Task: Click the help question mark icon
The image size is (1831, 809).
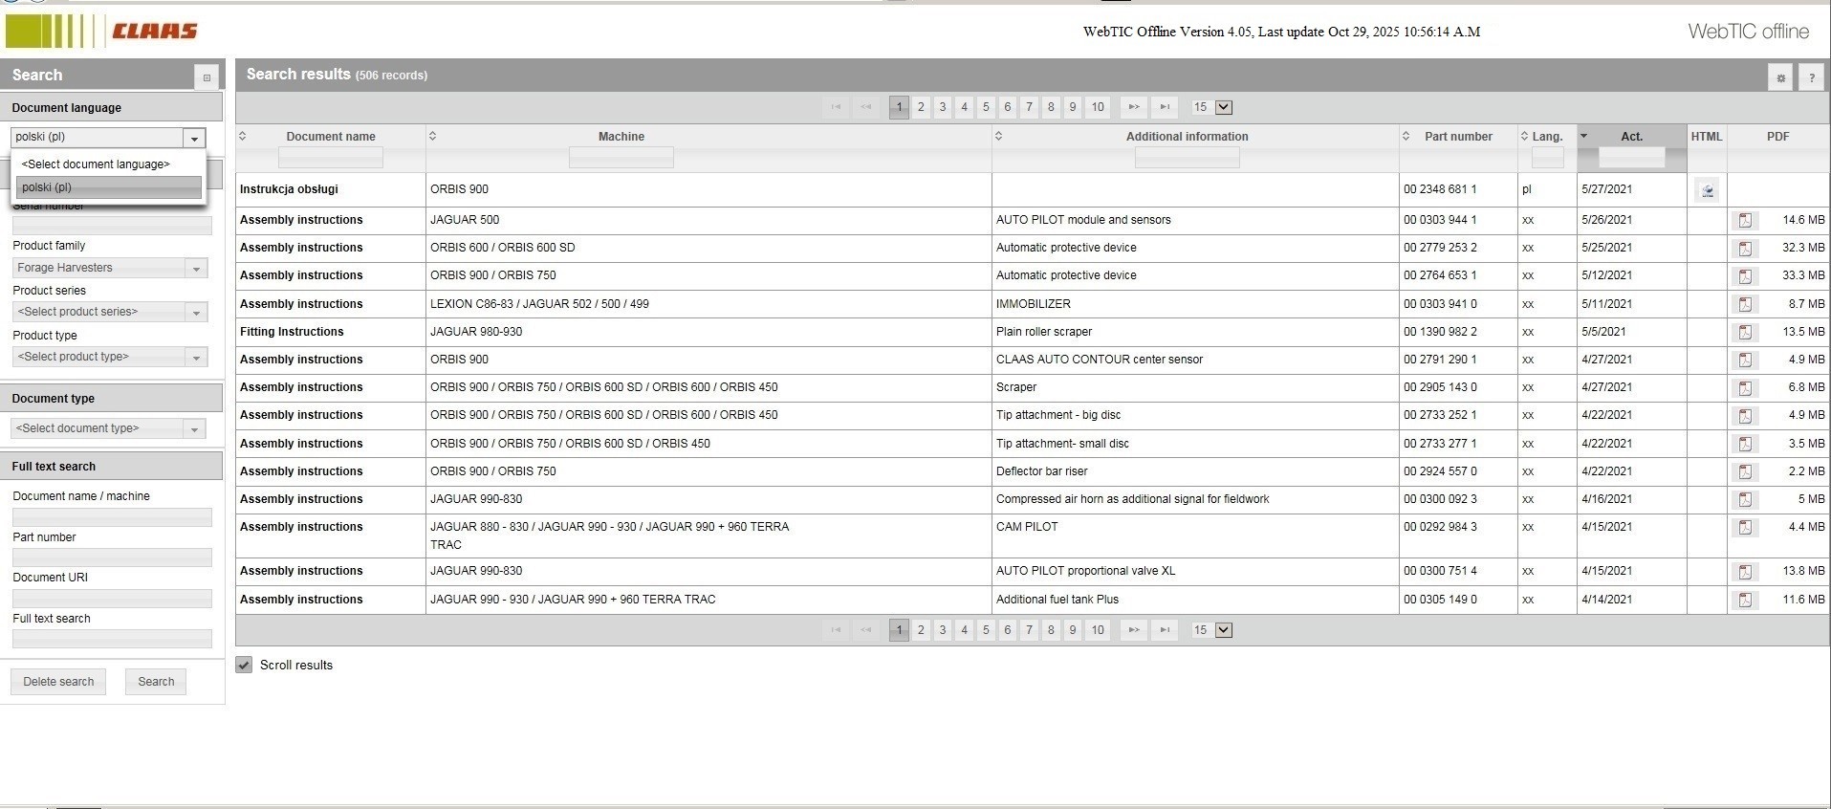Action: (x=1811, y=77)
